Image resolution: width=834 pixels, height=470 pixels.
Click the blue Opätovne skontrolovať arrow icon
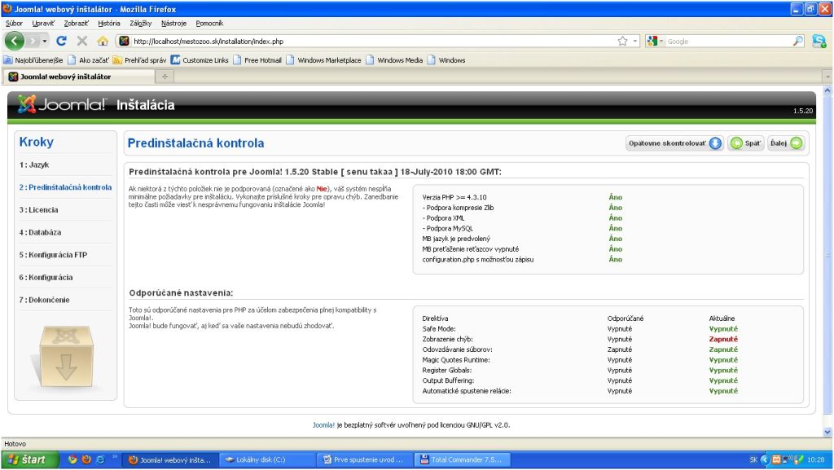pos(715,143)
